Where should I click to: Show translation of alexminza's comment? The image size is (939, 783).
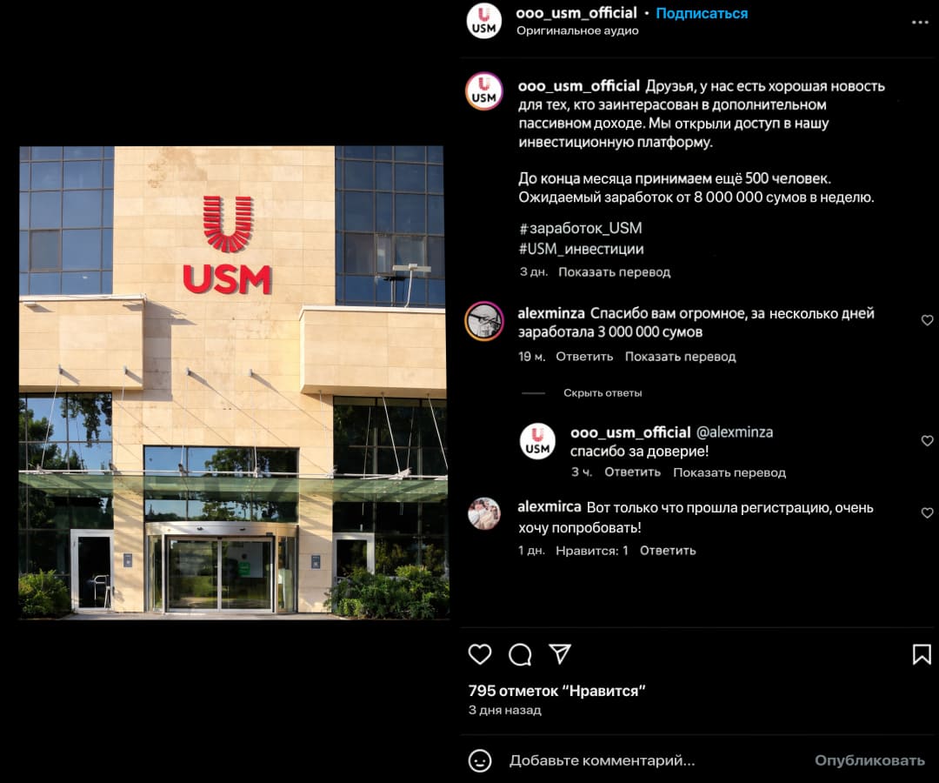[680, 357]
